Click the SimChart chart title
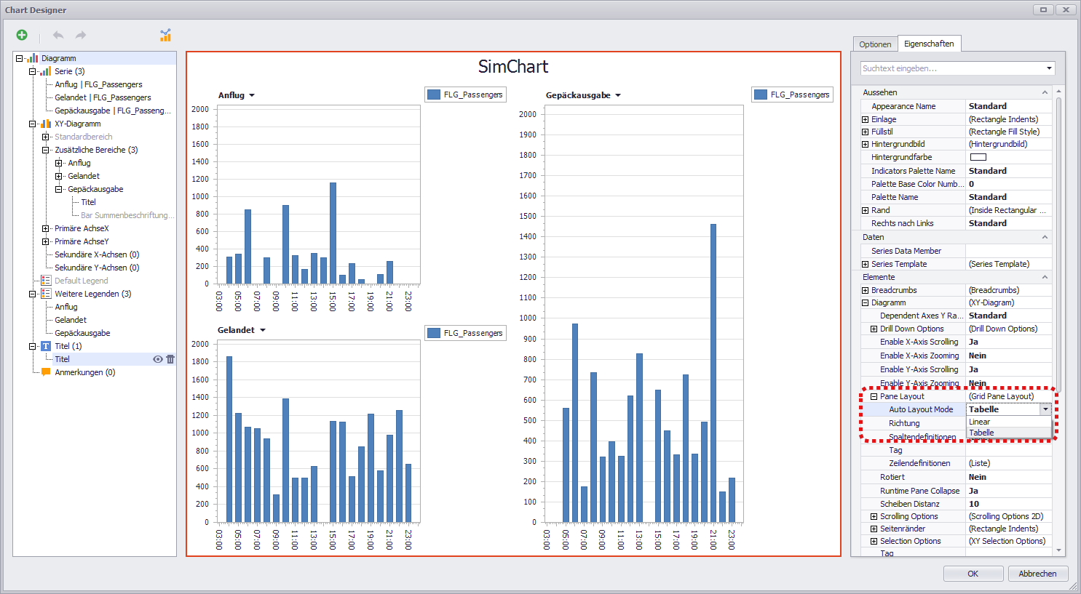1081x594 pixels. (x=513, y=67)
